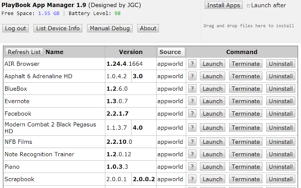Terminate NFB Films
This screenshot has width=301, height=188.
(246, 142)
